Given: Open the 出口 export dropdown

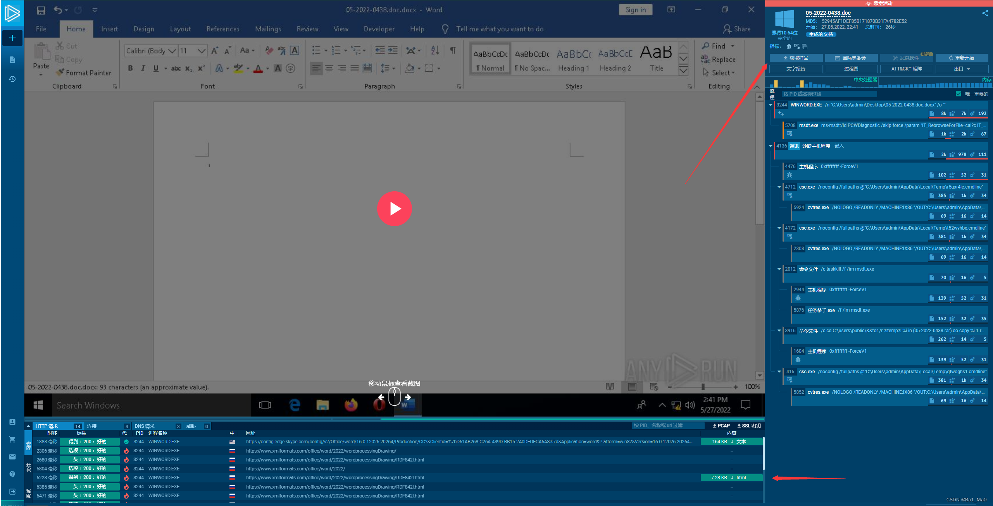Looking at the screenshot, I should pyautogui.click(x=962, y=69).
